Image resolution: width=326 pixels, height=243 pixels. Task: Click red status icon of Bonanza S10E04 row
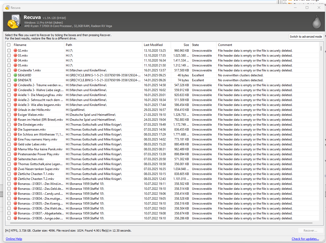[x=15, y=199]
